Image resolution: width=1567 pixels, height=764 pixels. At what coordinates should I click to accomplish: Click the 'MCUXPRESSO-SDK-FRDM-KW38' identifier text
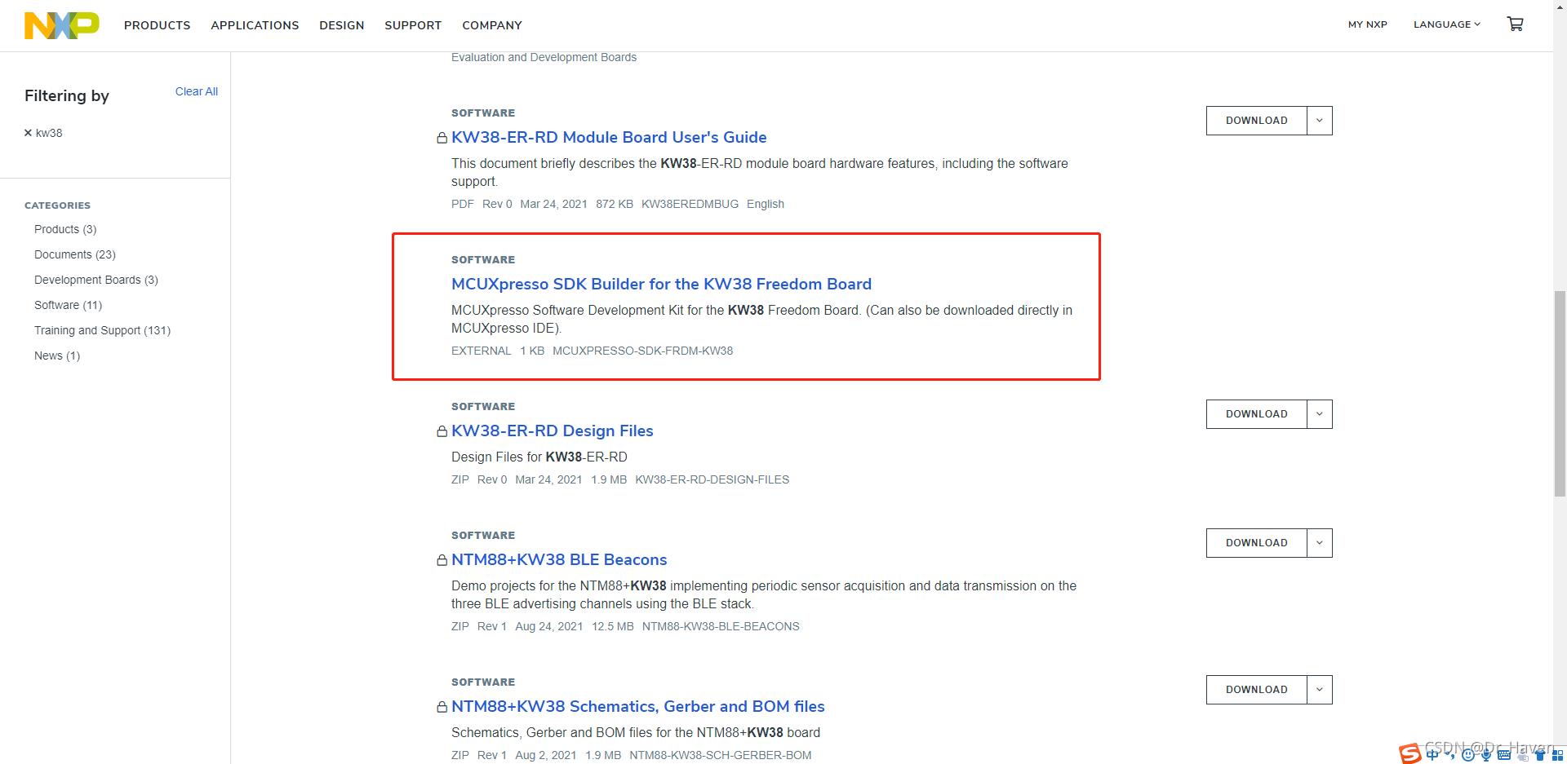tap(642, 351)
